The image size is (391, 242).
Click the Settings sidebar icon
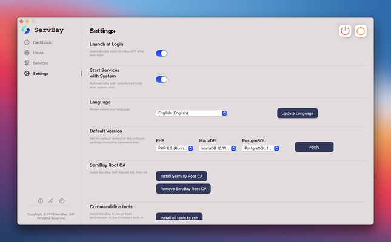pyautogui.click(x=27, y=73)
